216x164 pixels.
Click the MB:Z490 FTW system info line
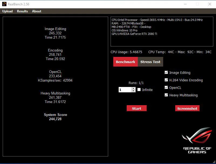point(131,27)
